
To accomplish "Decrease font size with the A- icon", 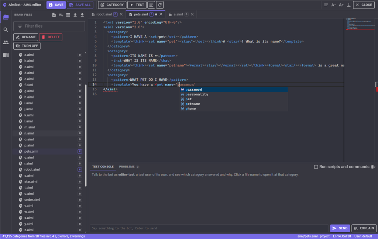I will pyautogui.click(x=334, y=5).
